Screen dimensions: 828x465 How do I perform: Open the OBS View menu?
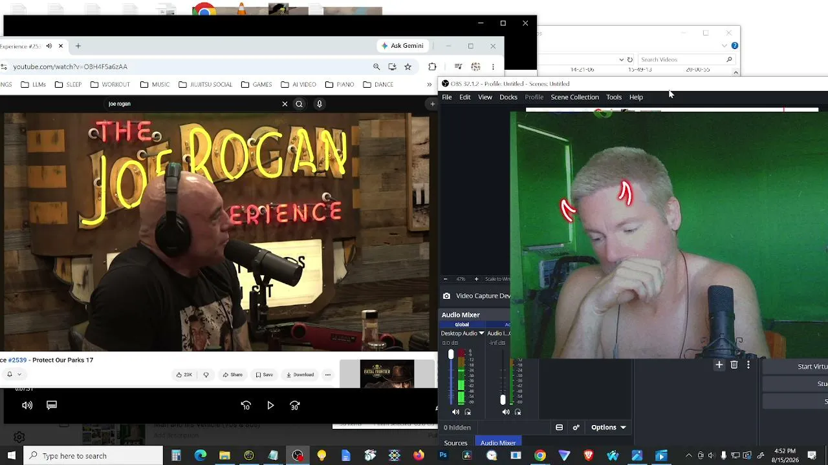click(x=485, y=97)
